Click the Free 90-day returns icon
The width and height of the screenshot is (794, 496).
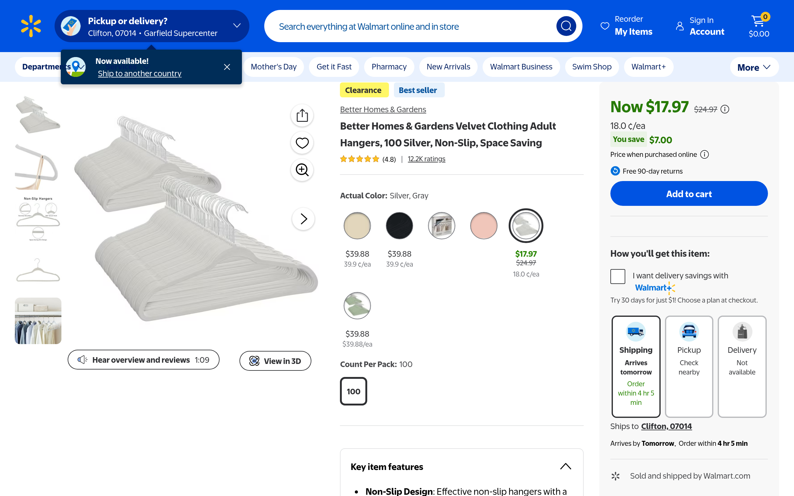615,171
